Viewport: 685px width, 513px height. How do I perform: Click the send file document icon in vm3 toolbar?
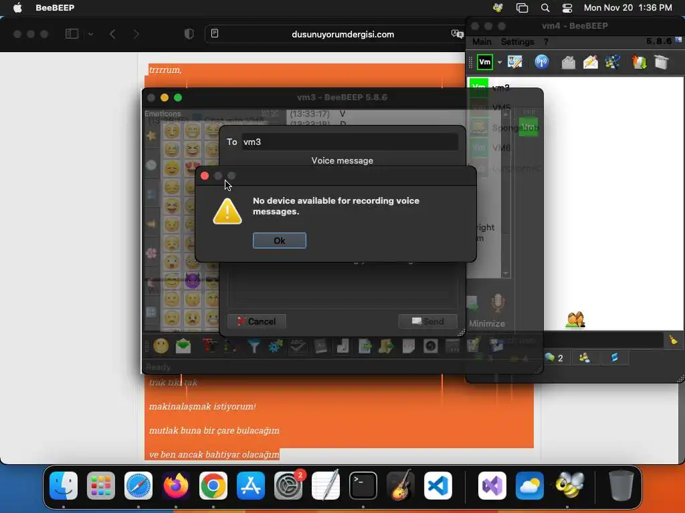(365, 347)
